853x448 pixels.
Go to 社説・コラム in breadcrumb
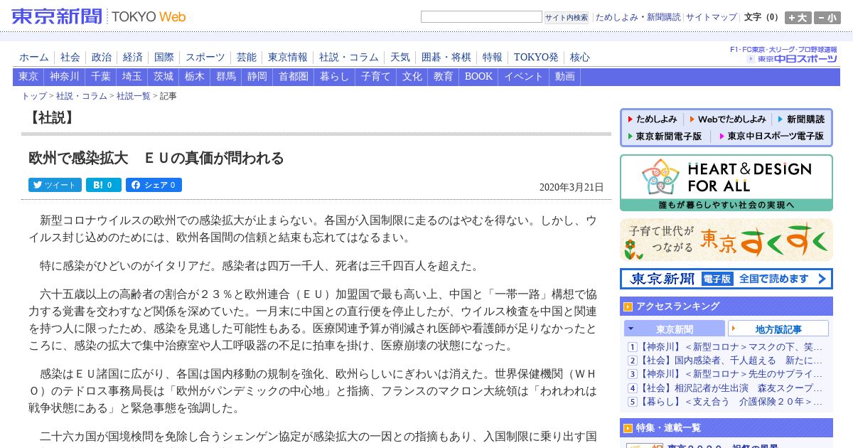(82, 96)
